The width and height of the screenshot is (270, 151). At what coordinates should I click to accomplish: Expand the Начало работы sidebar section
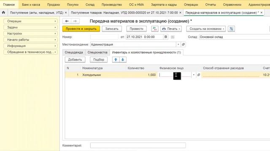coord(31,40)
